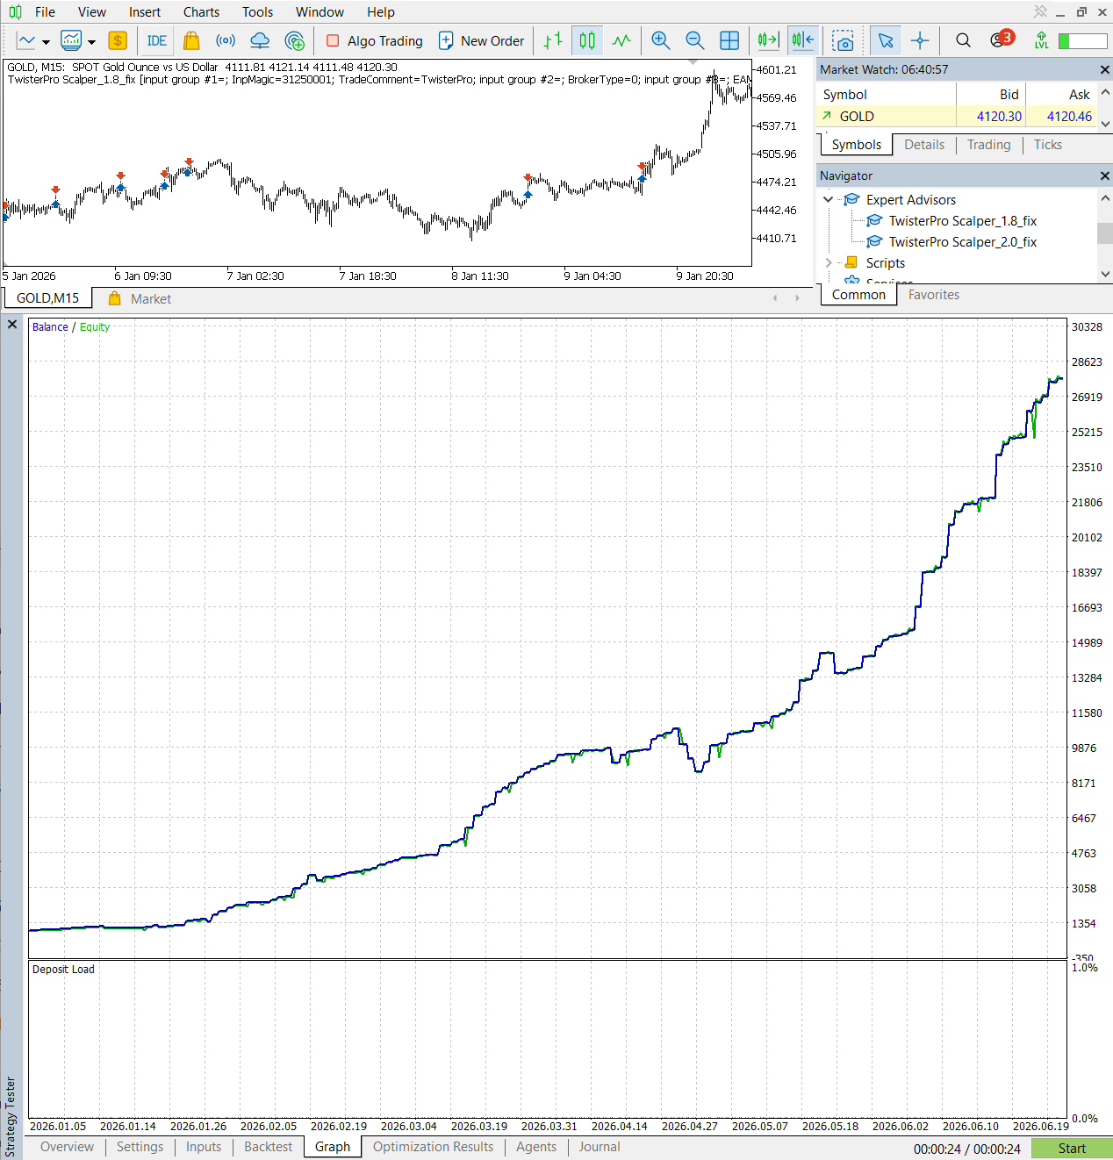
Task: Select TwisterPro Scalper_1.8_fix expert
Action: click(963, 221)
